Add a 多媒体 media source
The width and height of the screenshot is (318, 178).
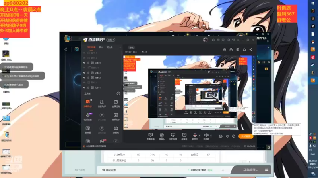tap(184, 136)
